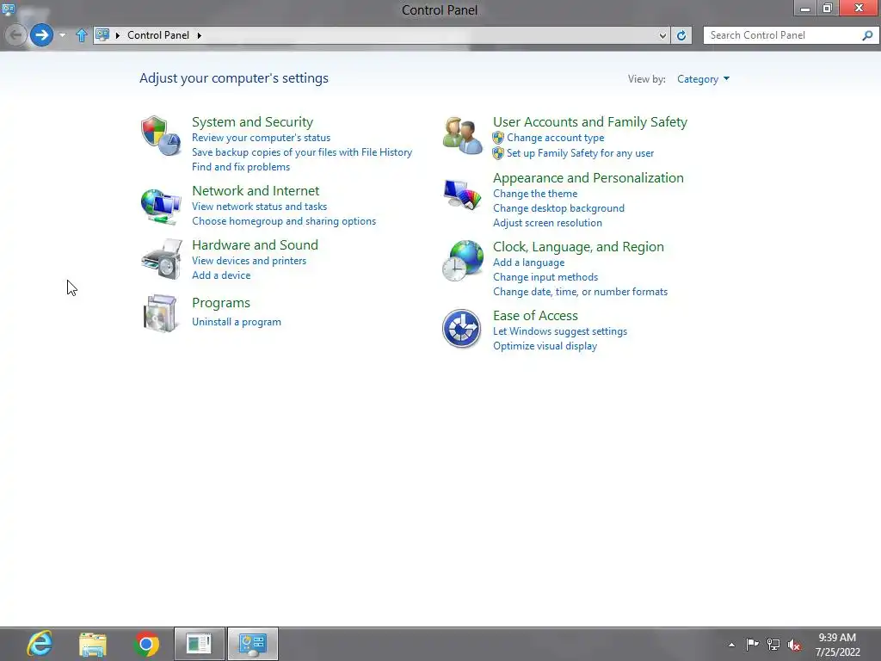881x661 pixels.
Task: Open the taskbar clock showing 9:39 AM
Action: click(837, 645)
